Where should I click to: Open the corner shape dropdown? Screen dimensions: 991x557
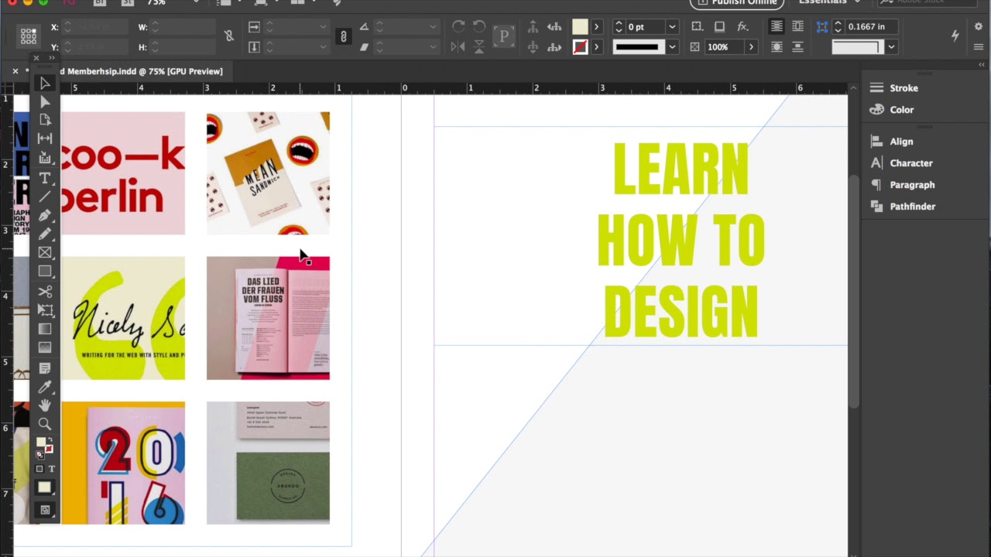click(891, 47)
